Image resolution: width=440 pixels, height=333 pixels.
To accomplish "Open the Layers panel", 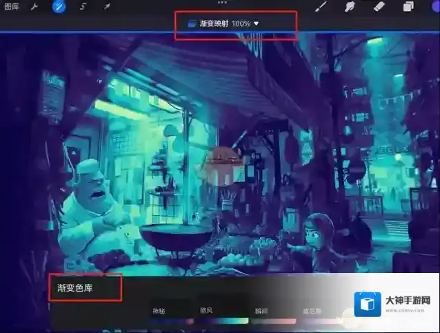I will [x=408, y=6].
